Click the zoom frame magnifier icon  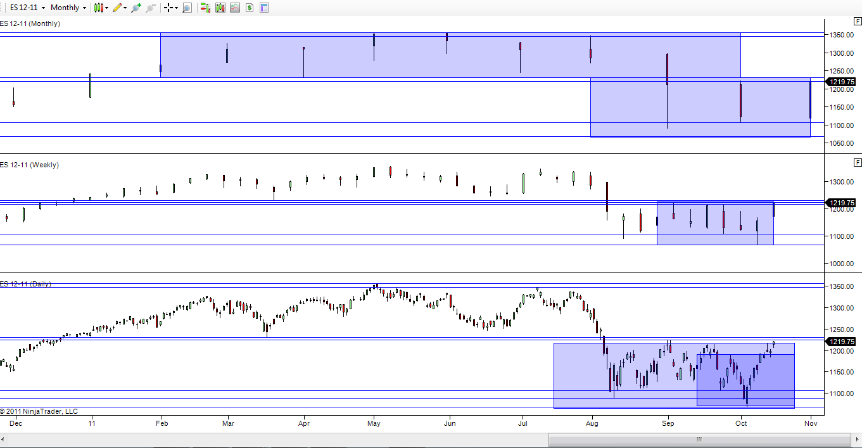[187, 8]
